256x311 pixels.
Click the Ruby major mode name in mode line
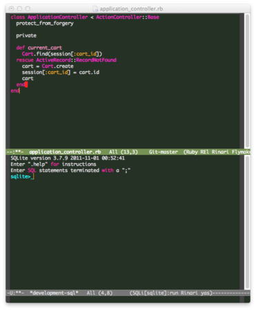click(x=192, y=152)
